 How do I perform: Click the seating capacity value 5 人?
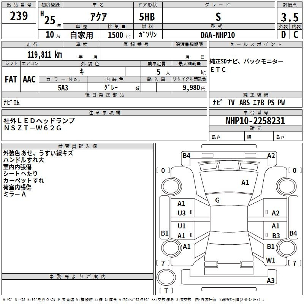163,72
